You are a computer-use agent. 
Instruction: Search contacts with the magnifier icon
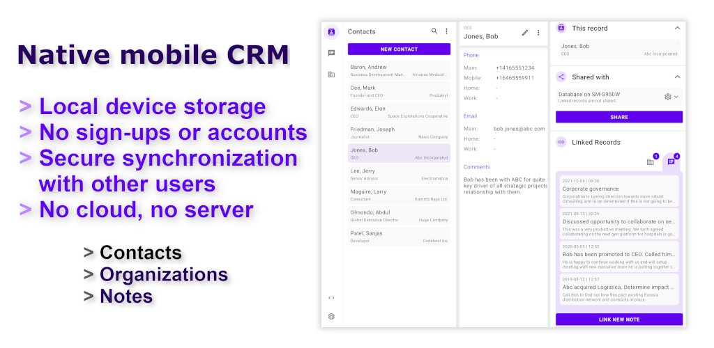(x=434, y=31)
